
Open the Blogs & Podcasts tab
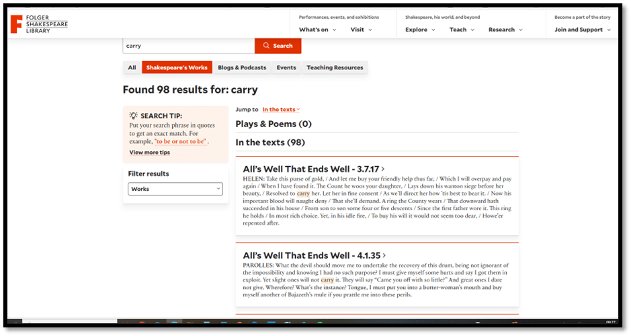(x=242, y=67)
